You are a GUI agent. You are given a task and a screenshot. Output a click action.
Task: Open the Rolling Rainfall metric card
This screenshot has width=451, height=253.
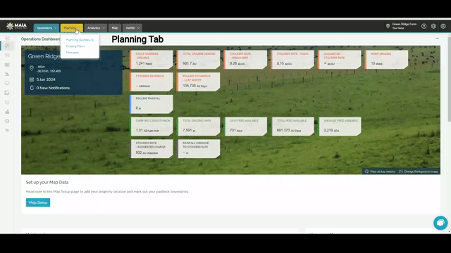(152, 104)
